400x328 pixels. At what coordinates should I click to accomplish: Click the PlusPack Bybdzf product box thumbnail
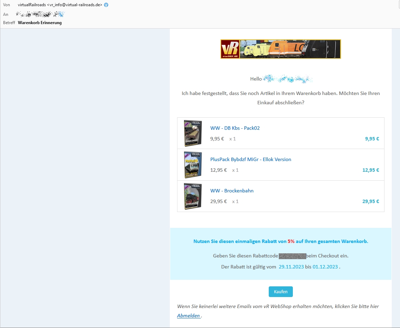[193, 165]
